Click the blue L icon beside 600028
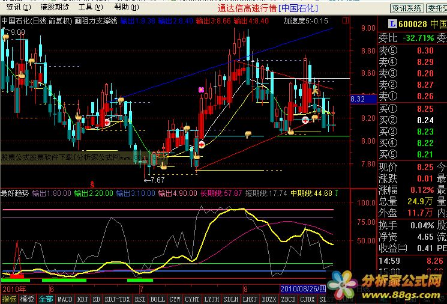Image resolution: width=447 pixels, height=304 pixels. 392,24
